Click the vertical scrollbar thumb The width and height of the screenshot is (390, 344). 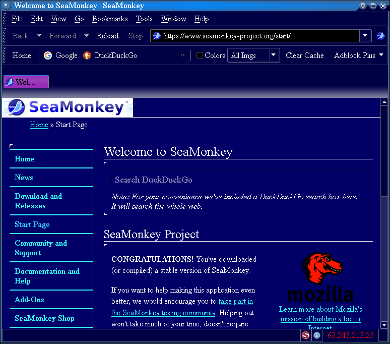384,151
